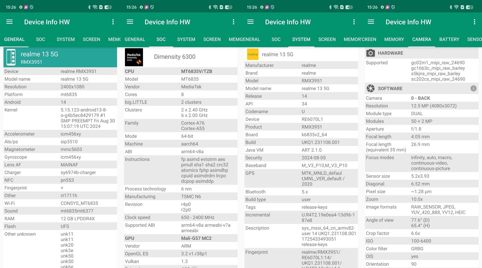The width and height of the screenshot is (482, 268).
Task: Tap the OIS yes row
Action: click(422, 256)
